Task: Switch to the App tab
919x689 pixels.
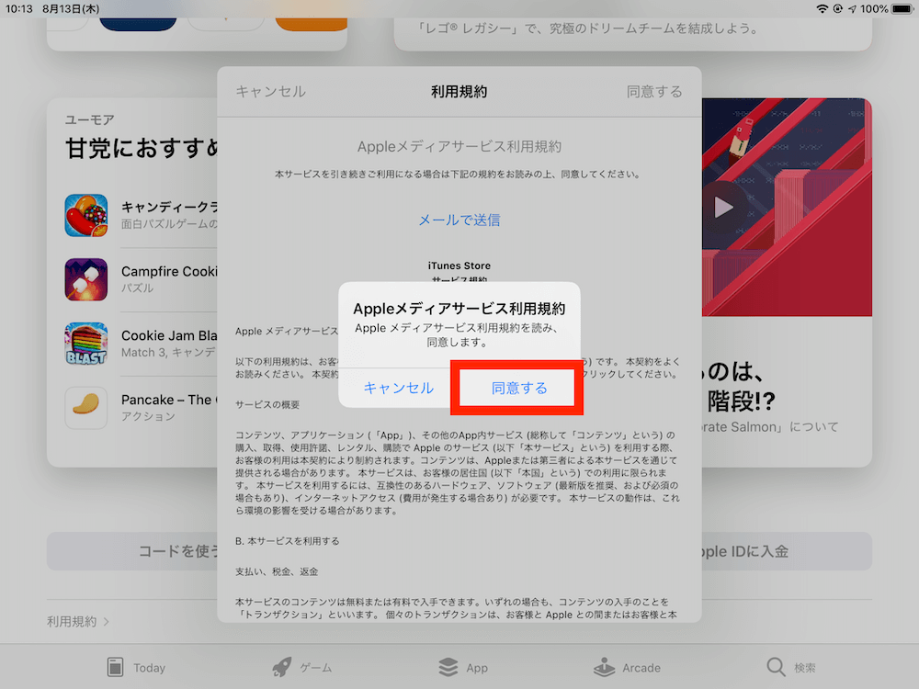Action: 463,667
